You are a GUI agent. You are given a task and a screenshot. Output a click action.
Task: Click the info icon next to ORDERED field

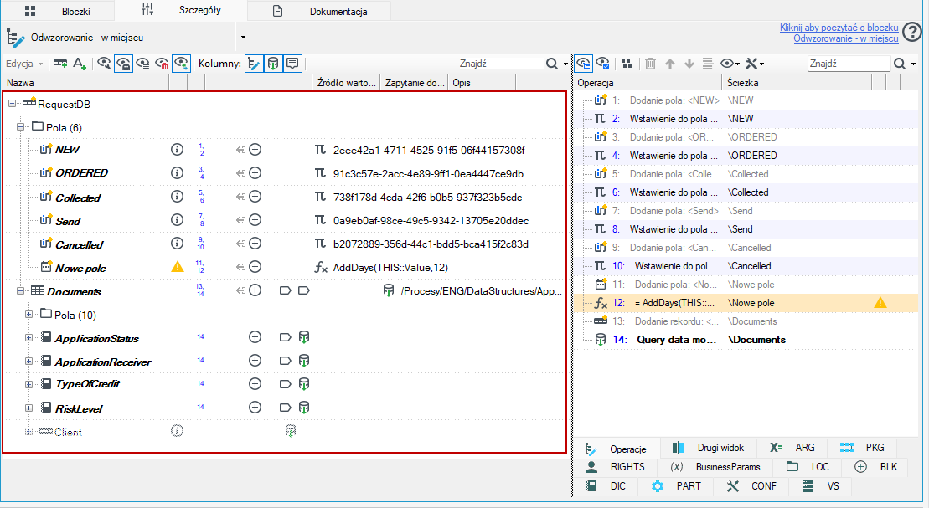click(177, 173)
